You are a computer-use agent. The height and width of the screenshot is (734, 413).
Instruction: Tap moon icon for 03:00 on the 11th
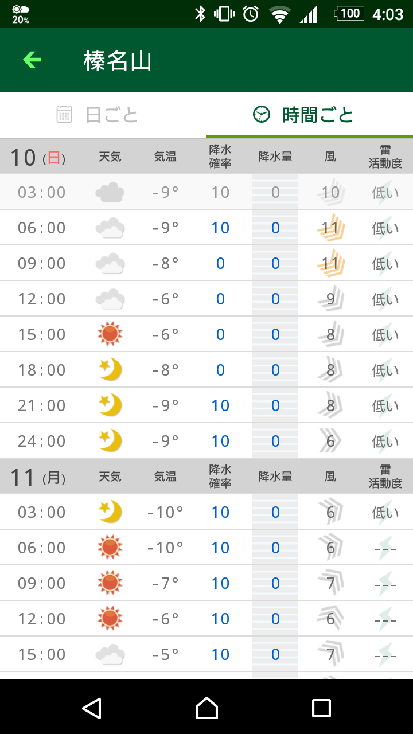[x=110, y=512]
